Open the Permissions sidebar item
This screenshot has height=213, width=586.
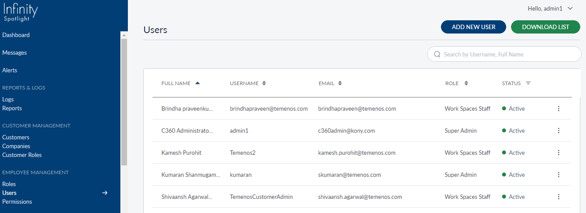tap(17, 202)
